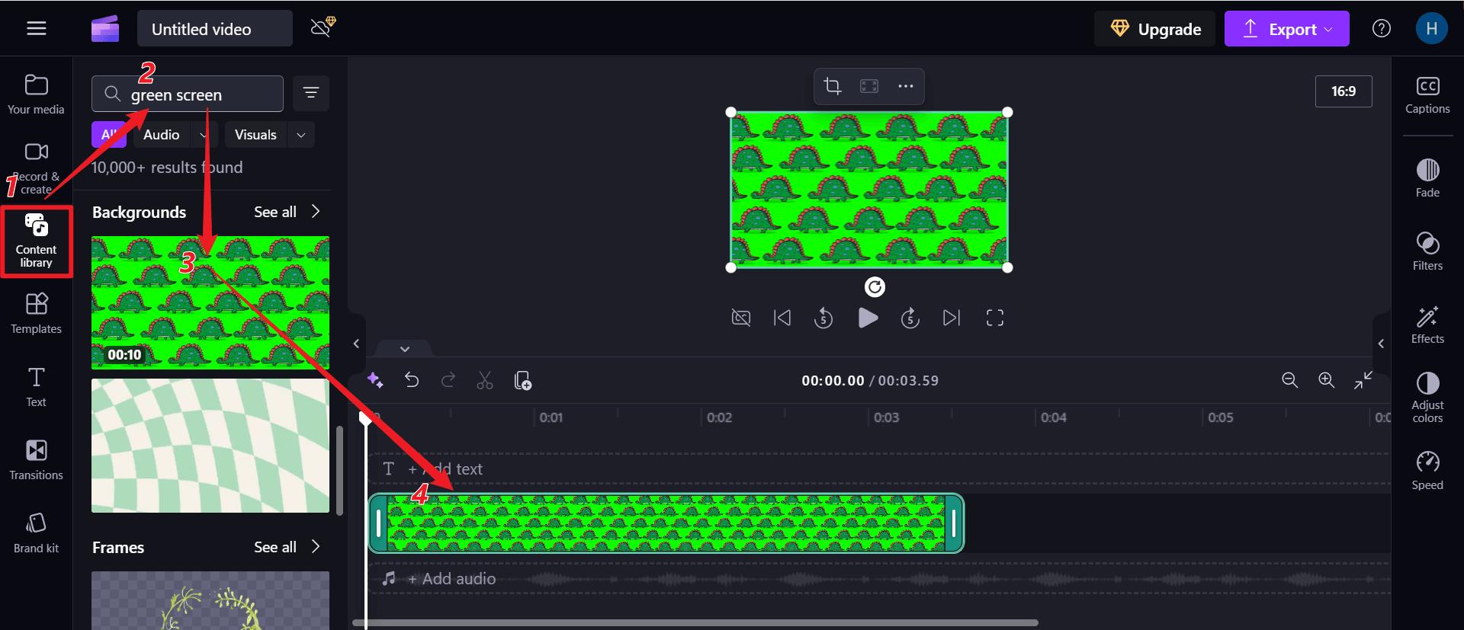Click the Fit to frame icon
Screen dimensions: 1464x630
869,86
